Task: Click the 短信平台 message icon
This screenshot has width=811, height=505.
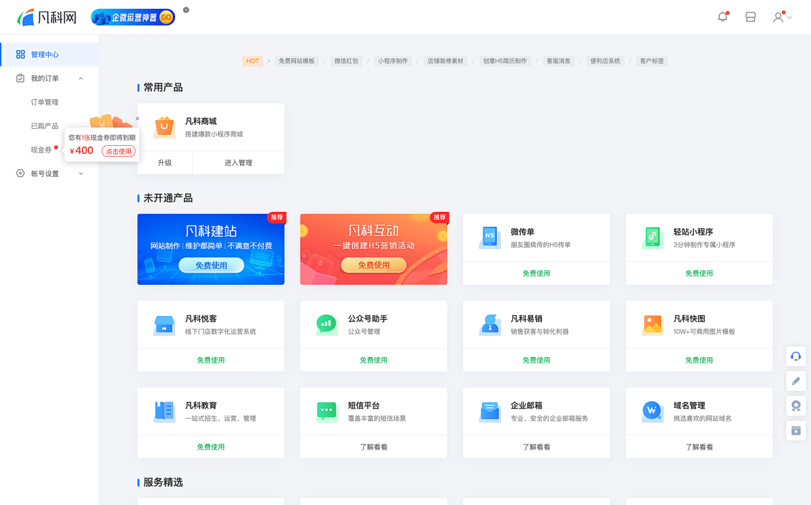Action: point(326,411)
